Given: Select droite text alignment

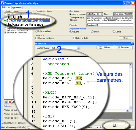Looking at the screenshot, I should (92, 32).
